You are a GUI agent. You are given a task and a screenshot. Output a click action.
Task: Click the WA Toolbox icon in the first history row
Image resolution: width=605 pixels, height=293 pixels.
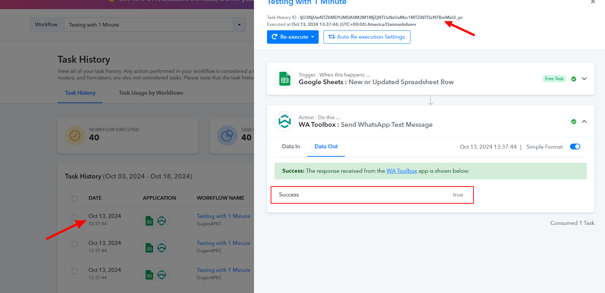coord(162,221)
